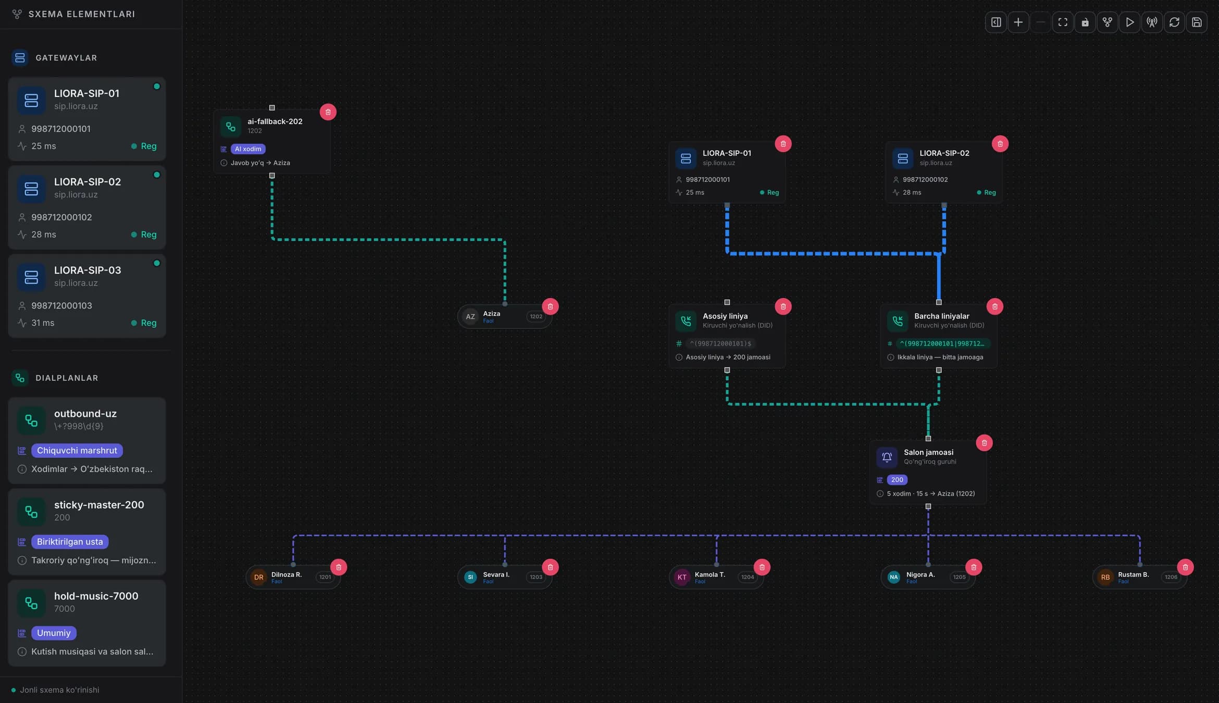Click the incoming call icon on Barcha liniyalar

click(x=898, y=320)
